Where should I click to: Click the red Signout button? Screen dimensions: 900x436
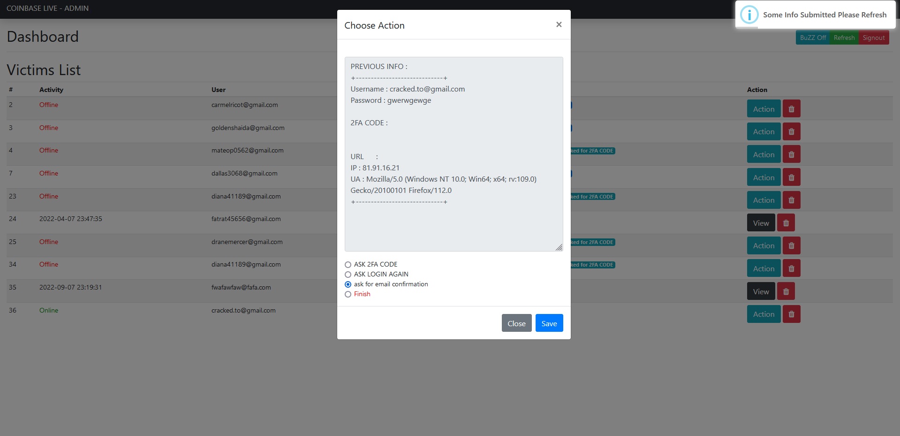coord(874,38)
